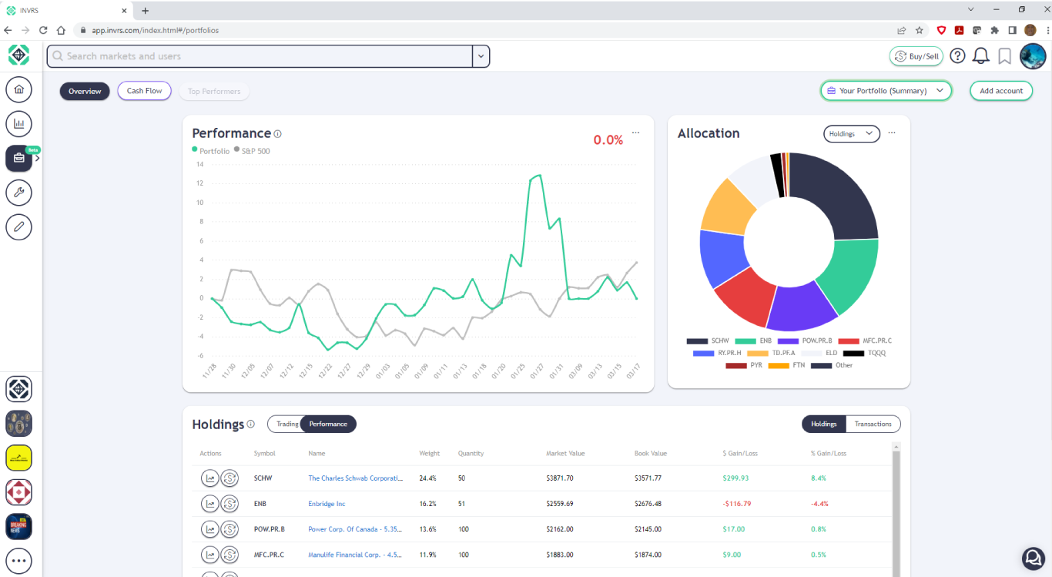Switch Holdings view to Performance
Image resolution: width=1052 pixels, height=577 pixels.
(328, 424)
